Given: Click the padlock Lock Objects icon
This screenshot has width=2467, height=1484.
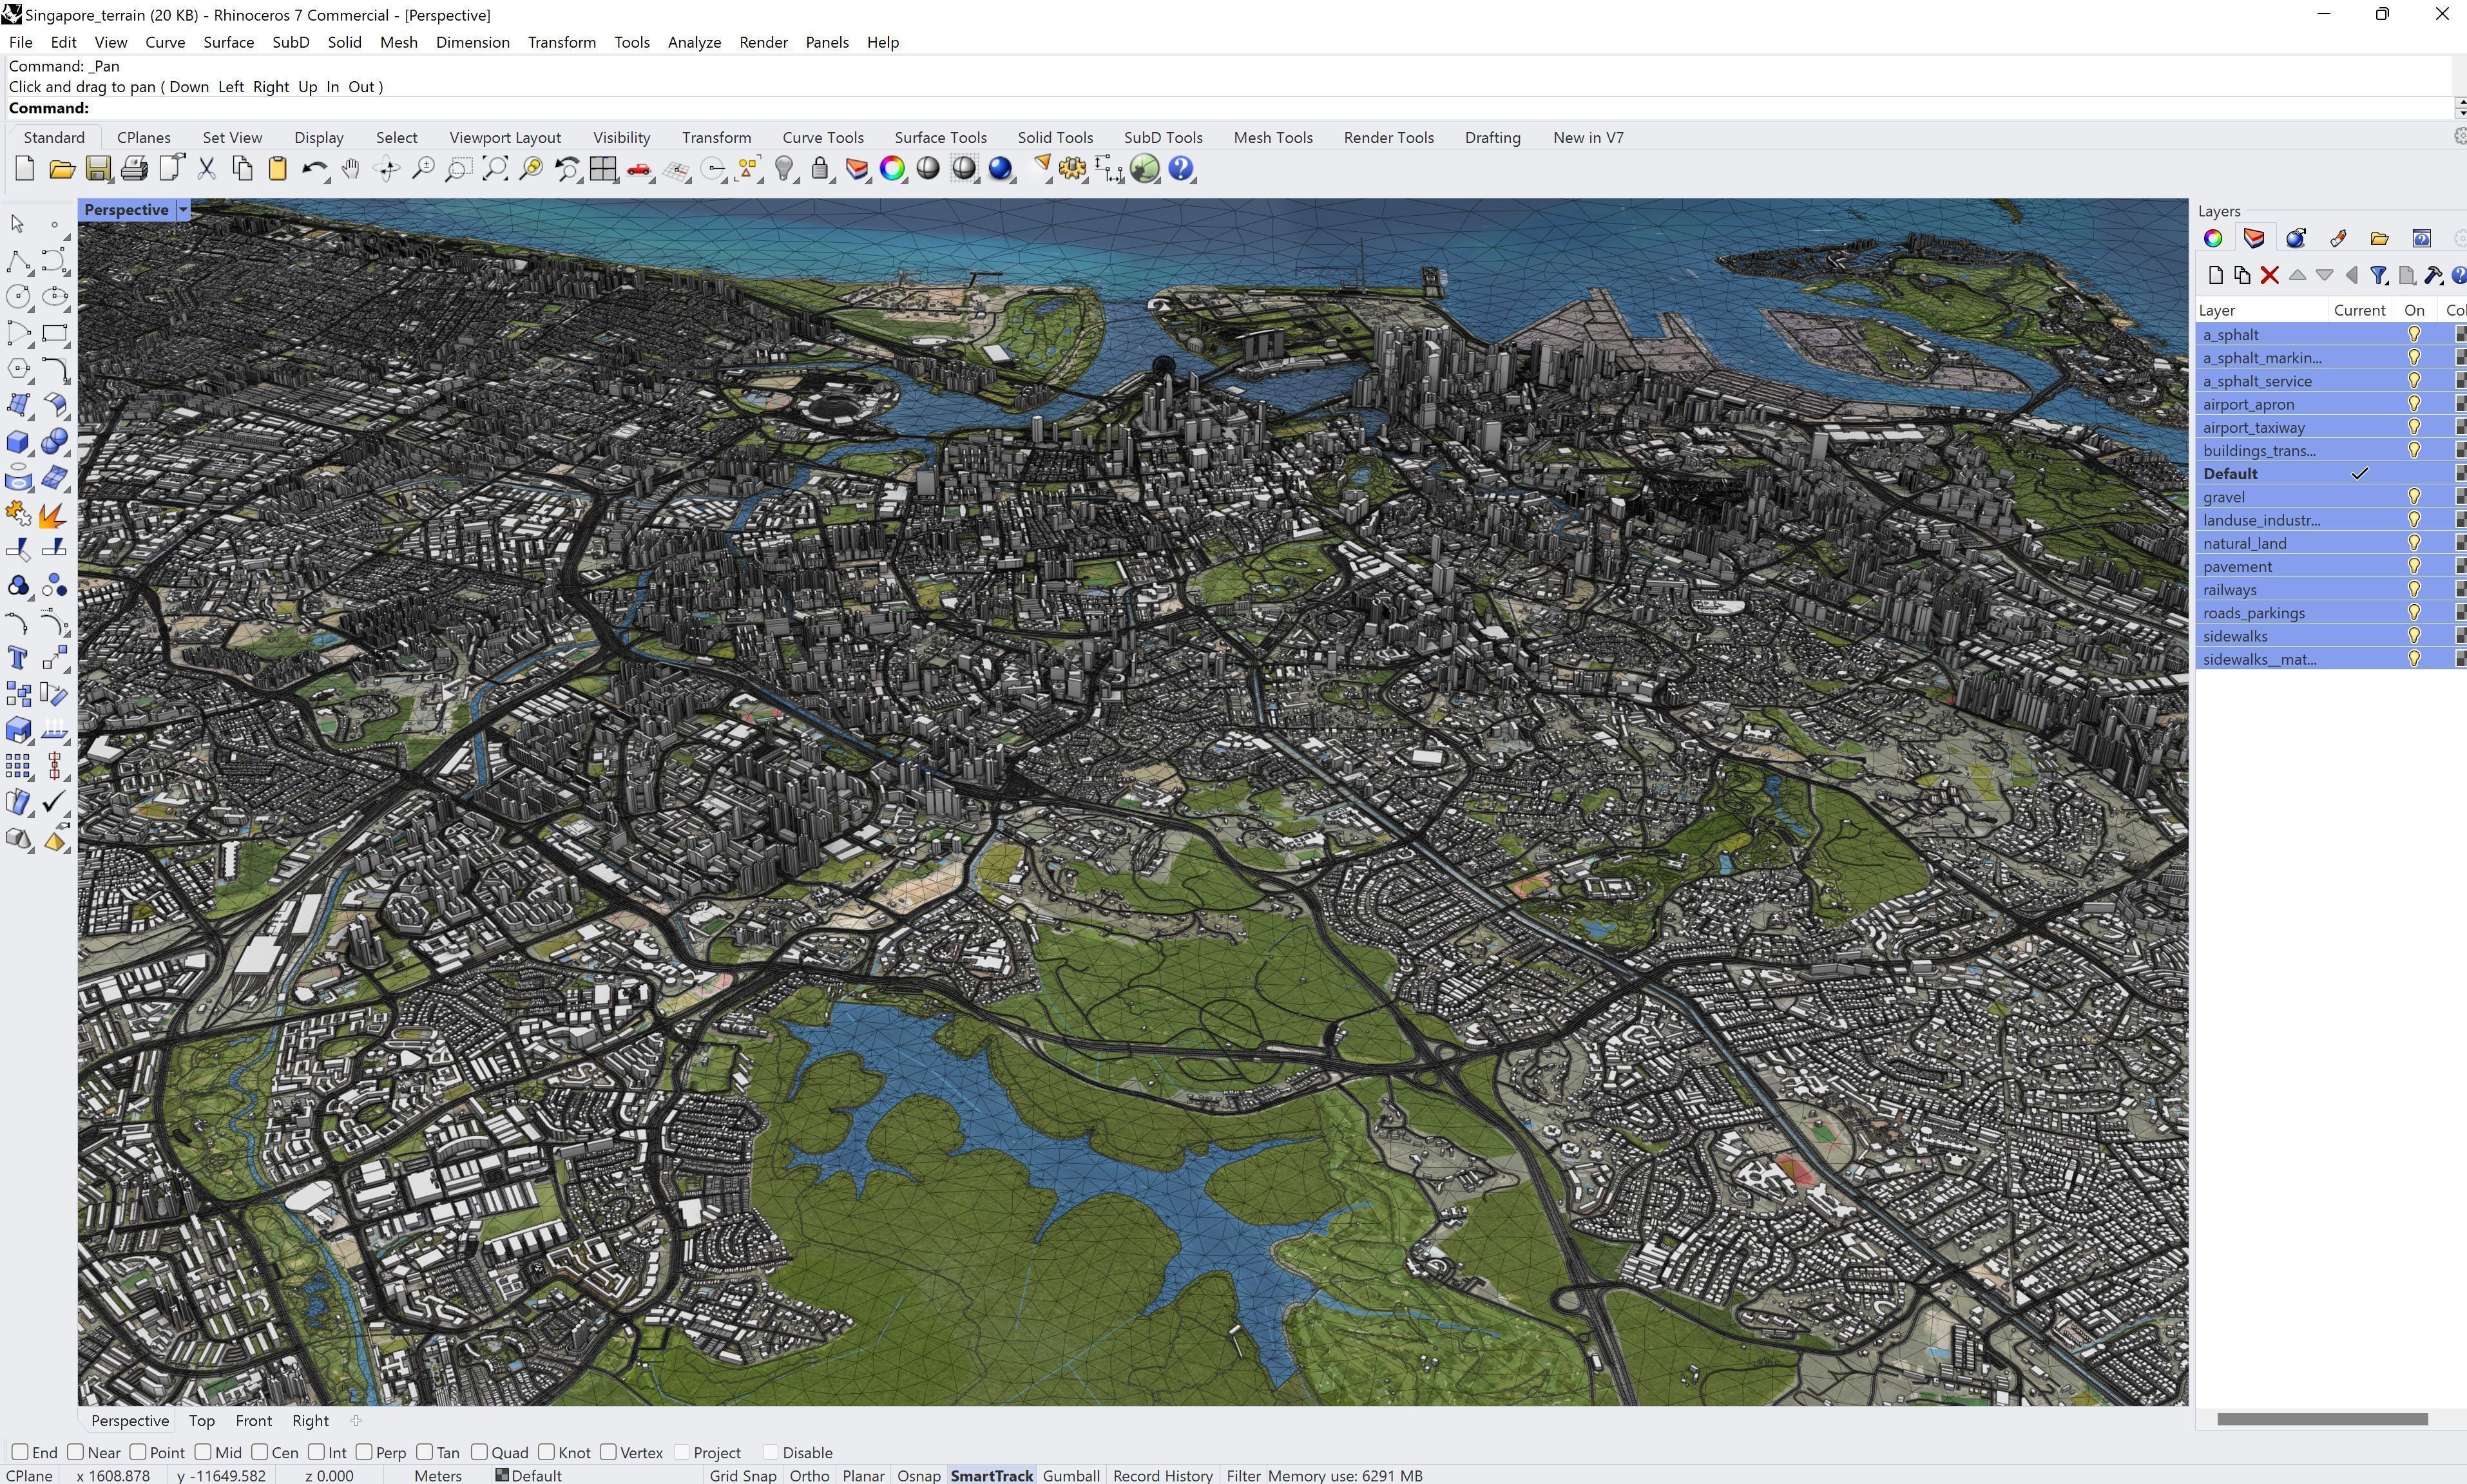Looking at the screenshot, I should coord(820,169).
